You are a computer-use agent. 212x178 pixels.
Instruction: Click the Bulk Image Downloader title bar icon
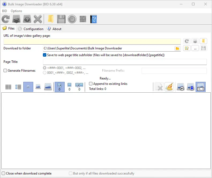5,4
